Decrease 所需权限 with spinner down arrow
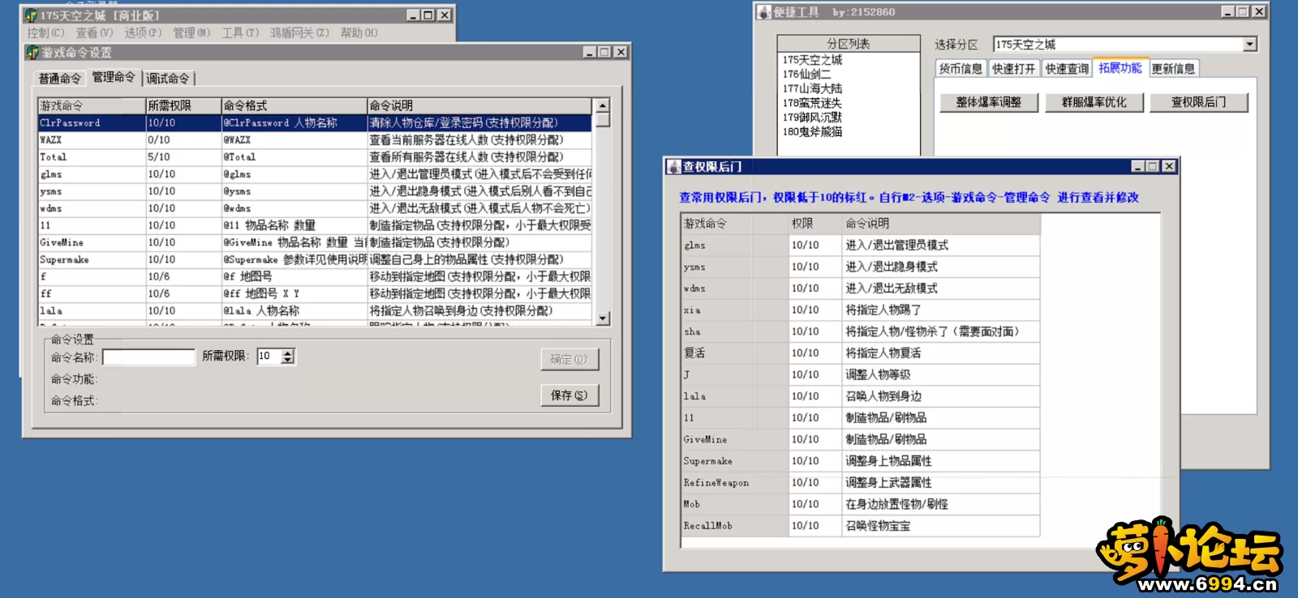 [x=288, y=361]
